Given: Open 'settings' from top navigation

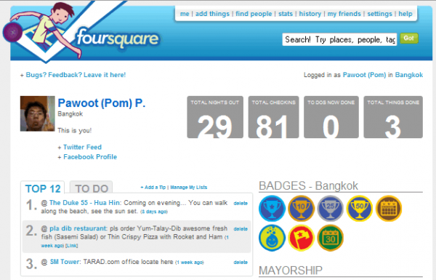Looking at the screenshot, I should tap(379, 14).
